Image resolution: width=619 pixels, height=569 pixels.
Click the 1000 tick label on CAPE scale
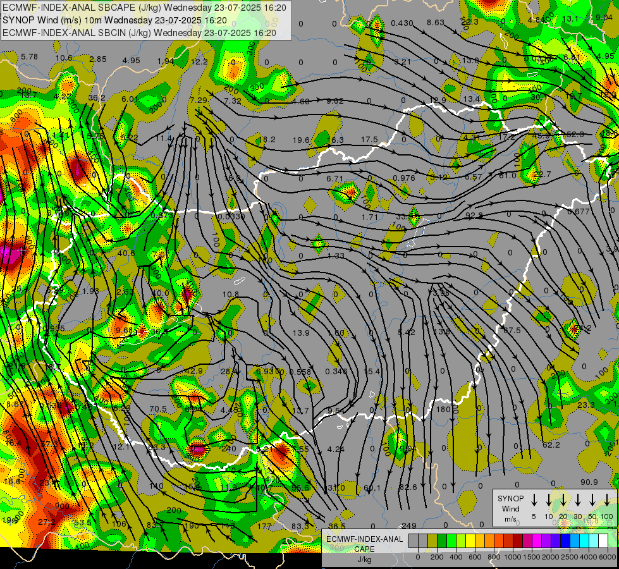(512, 557)
